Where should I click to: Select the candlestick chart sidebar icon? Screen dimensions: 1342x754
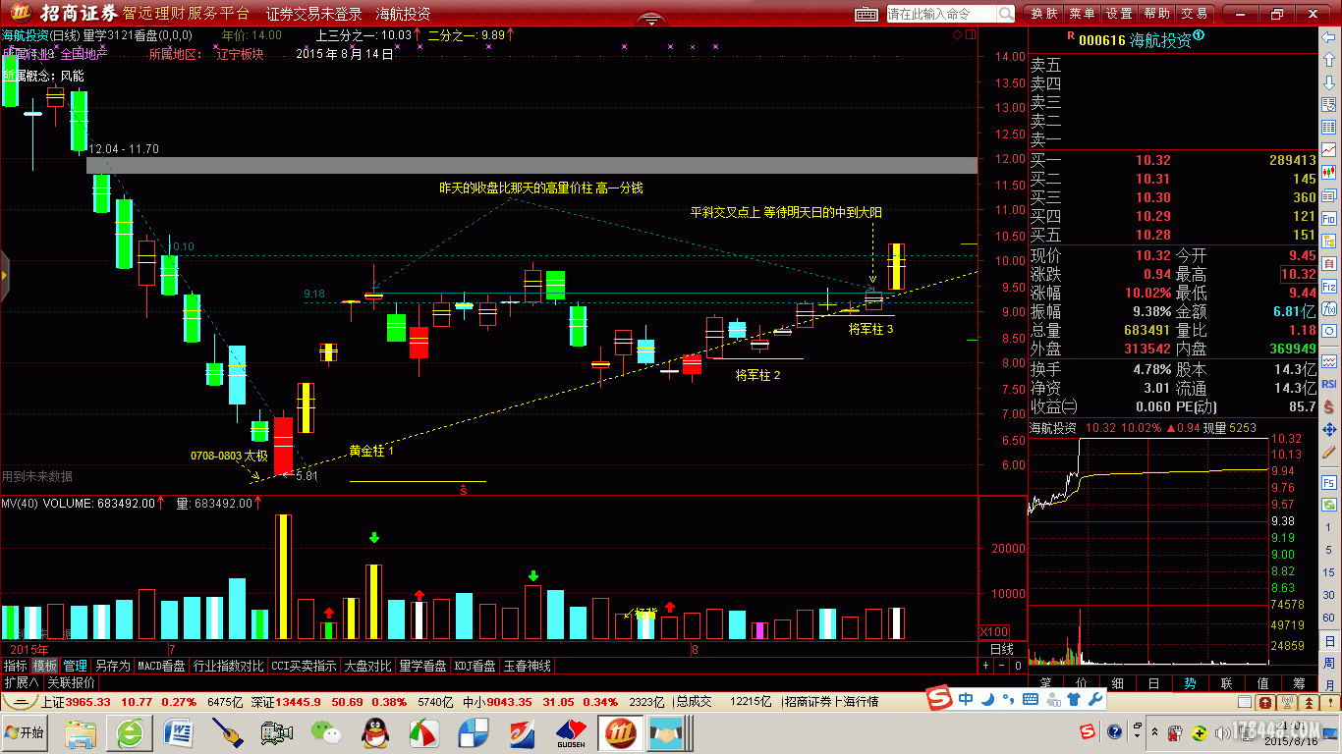[1329, 172]
